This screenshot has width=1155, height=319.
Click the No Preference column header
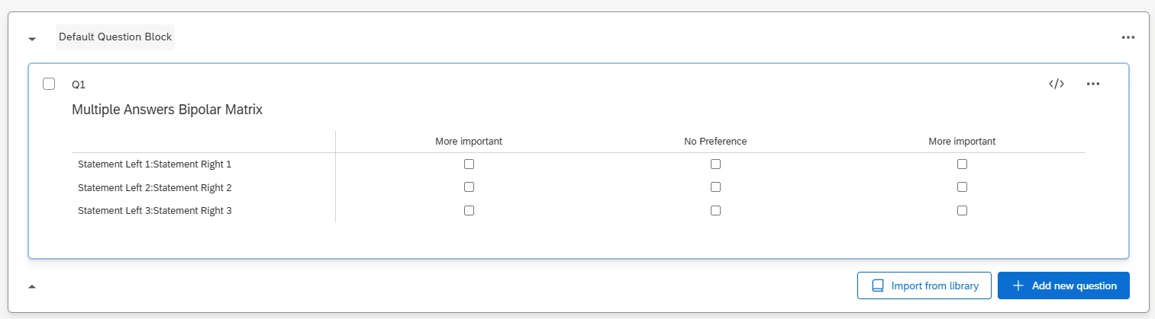pos(715,141)
